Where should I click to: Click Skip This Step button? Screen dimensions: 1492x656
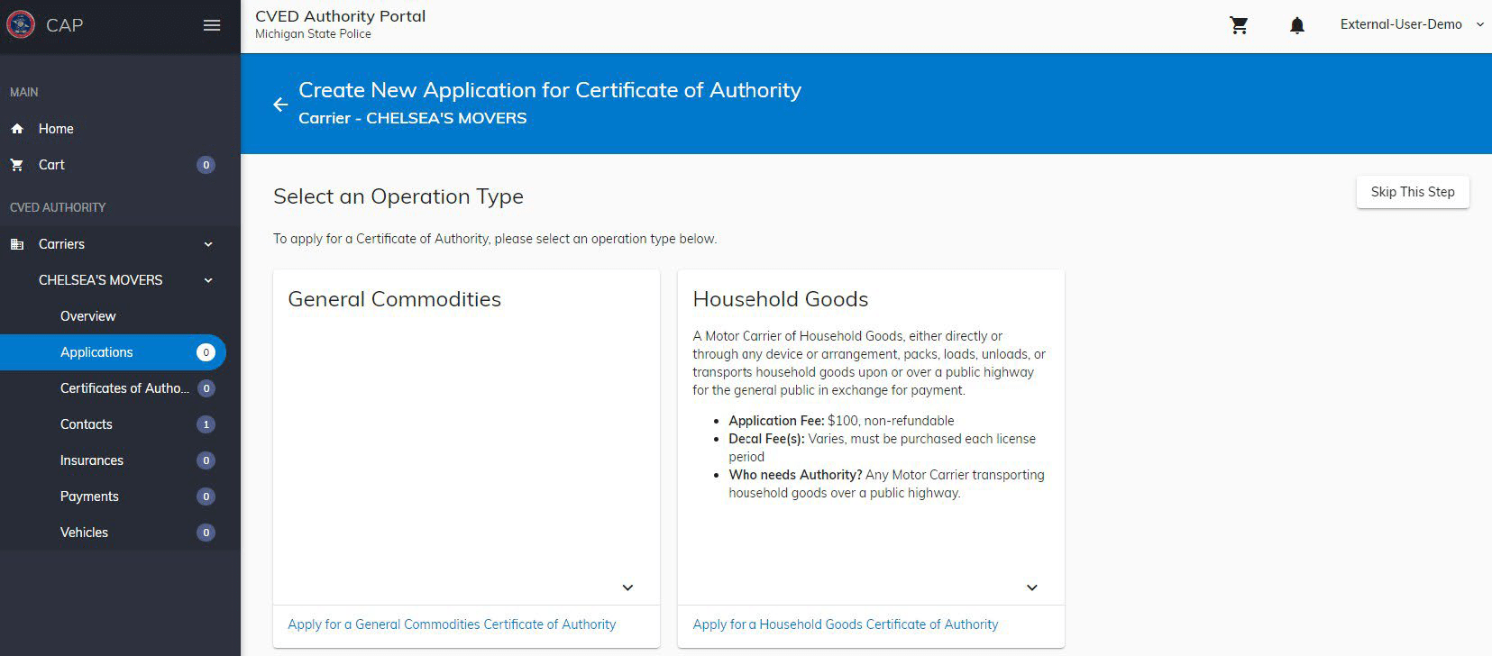point(1413,192)
